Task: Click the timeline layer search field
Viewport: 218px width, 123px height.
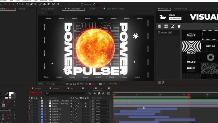Action: point(65,93)
